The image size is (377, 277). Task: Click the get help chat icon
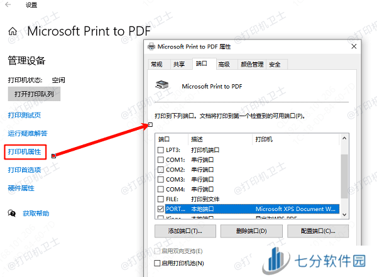tap(12, 214)
